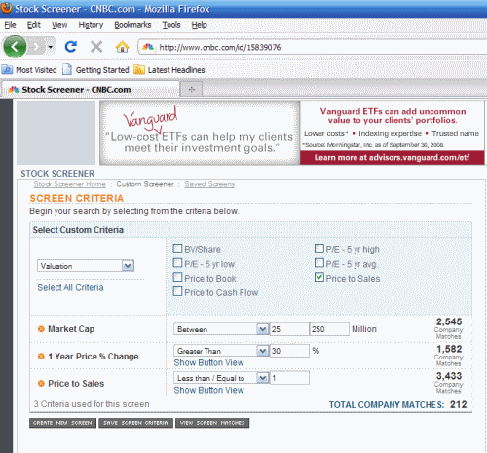Open the Edit menu
Image resolution: width=487 pixels, height=453 pixels.
click(34, 25)
